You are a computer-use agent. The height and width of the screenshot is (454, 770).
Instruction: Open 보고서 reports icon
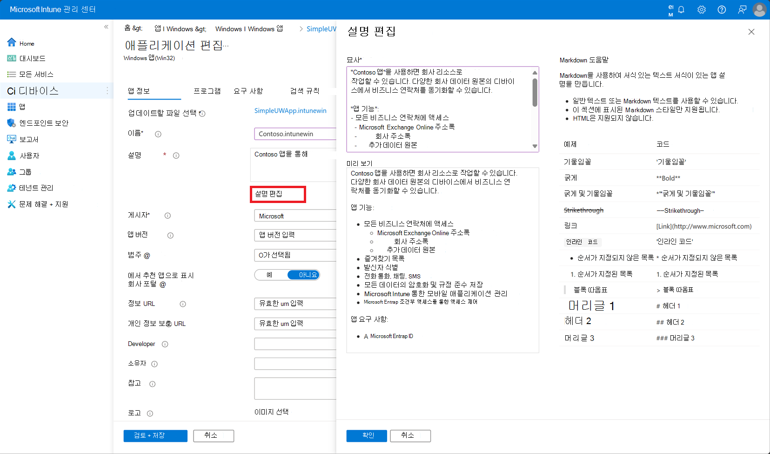click(12, 139)
